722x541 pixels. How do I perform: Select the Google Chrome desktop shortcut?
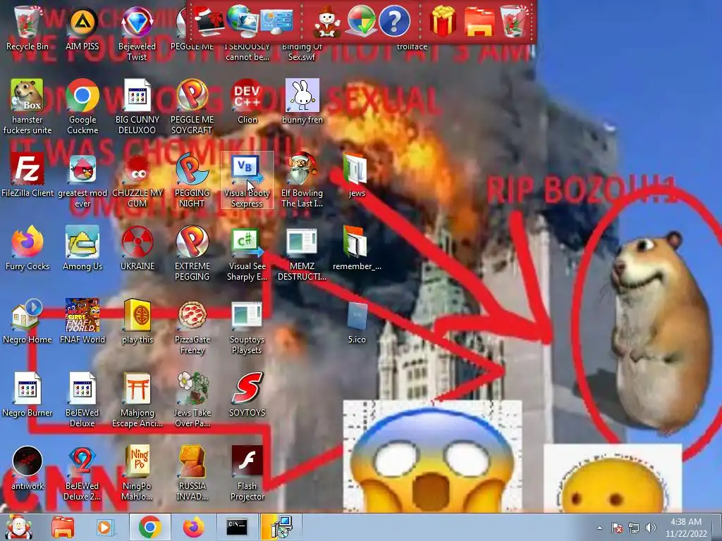(82, 106)
